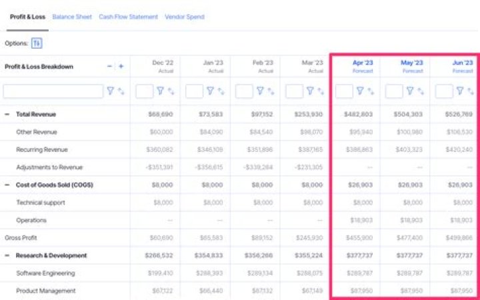Select the Gross Profit row label
Viewport: 480px width, 300px height.
coord(21,238)
